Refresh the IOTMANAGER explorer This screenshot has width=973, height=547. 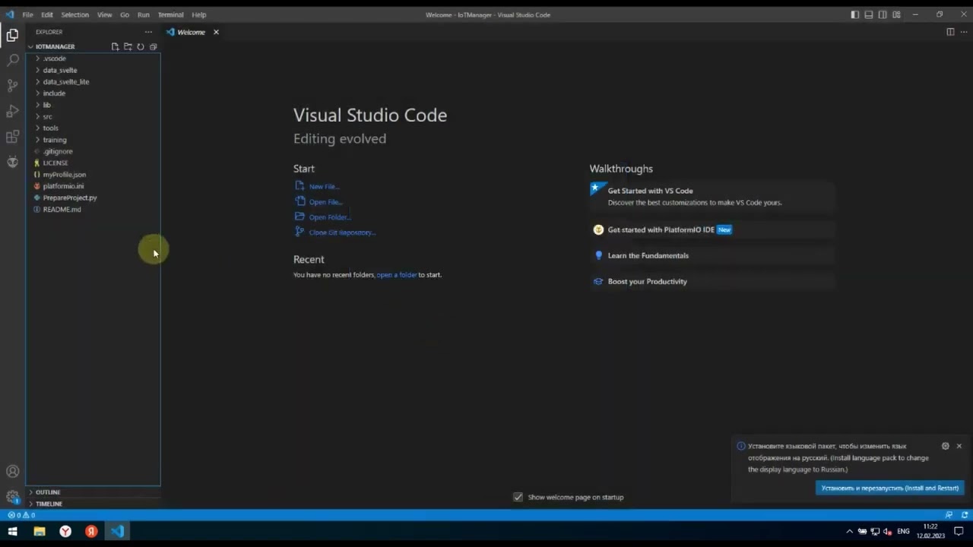[141, 46]
